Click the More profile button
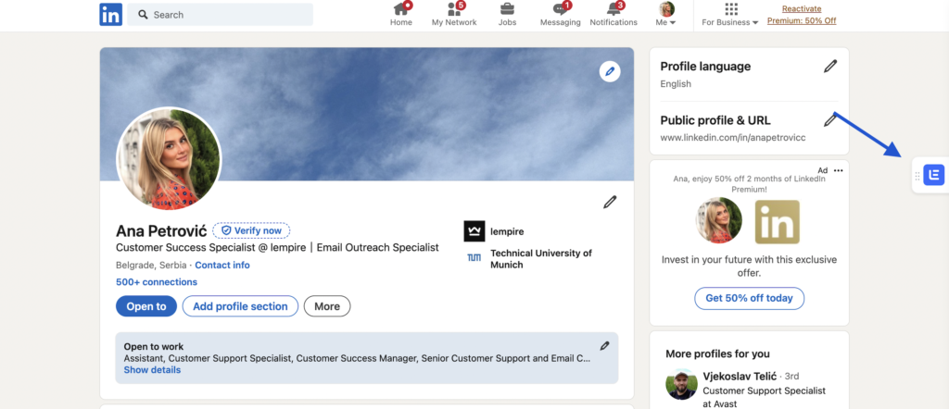This screenshot has height=409, width=949. pos(327,306)
